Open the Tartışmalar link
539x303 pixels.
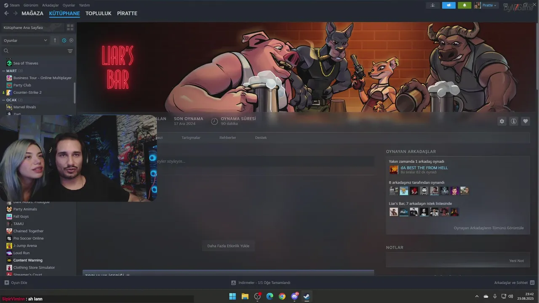(191, 138)
